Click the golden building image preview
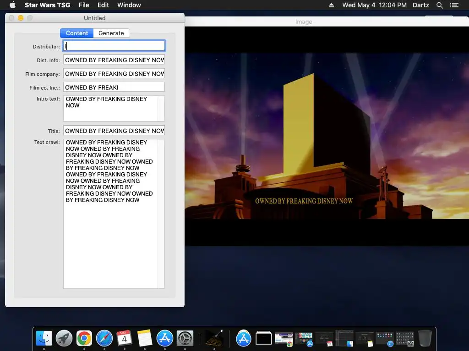The width and height of the screenshot is (469, 351). [327, 136]
